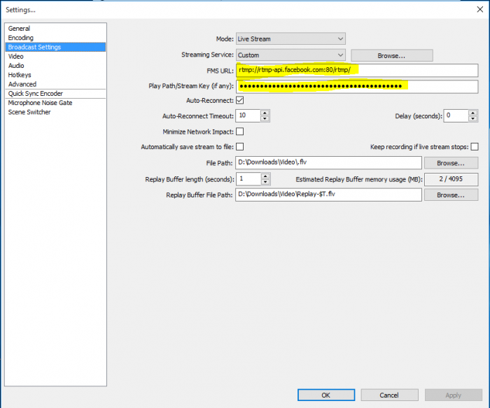
Task: Open the General settings category
Action: 55,29
